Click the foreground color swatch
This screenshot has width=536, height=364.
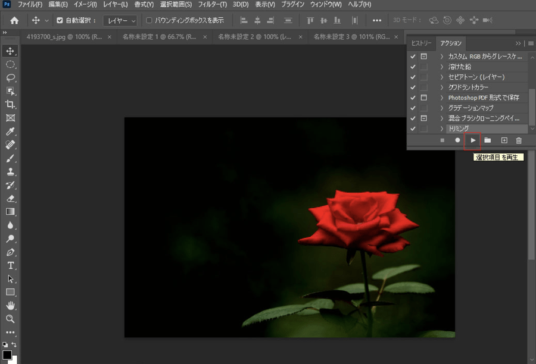point(7,355)
